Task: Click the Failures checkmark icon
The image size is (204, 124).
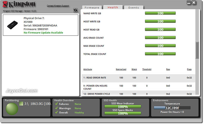Action: (56, 104)
